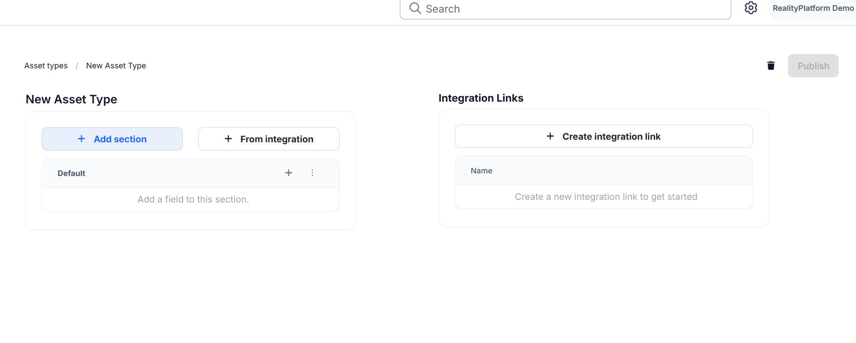The image size is (856, 343).
Task: Go back to Asset types breadcrumb
Action: click(x=46, y=66)
